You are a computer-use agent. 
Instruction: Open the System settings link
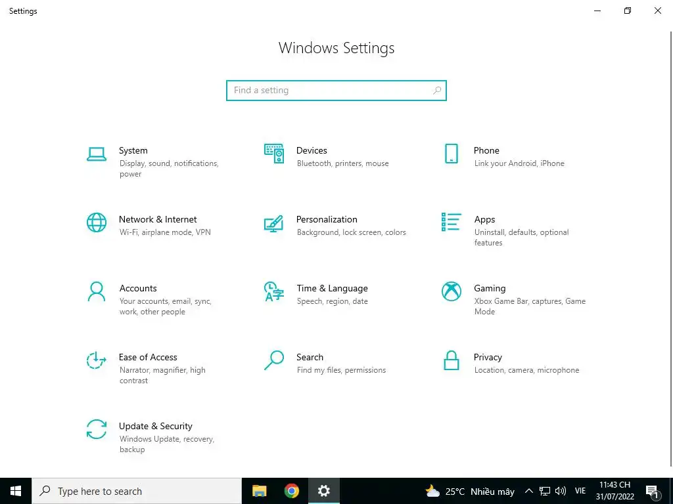[x=133, y=150]
